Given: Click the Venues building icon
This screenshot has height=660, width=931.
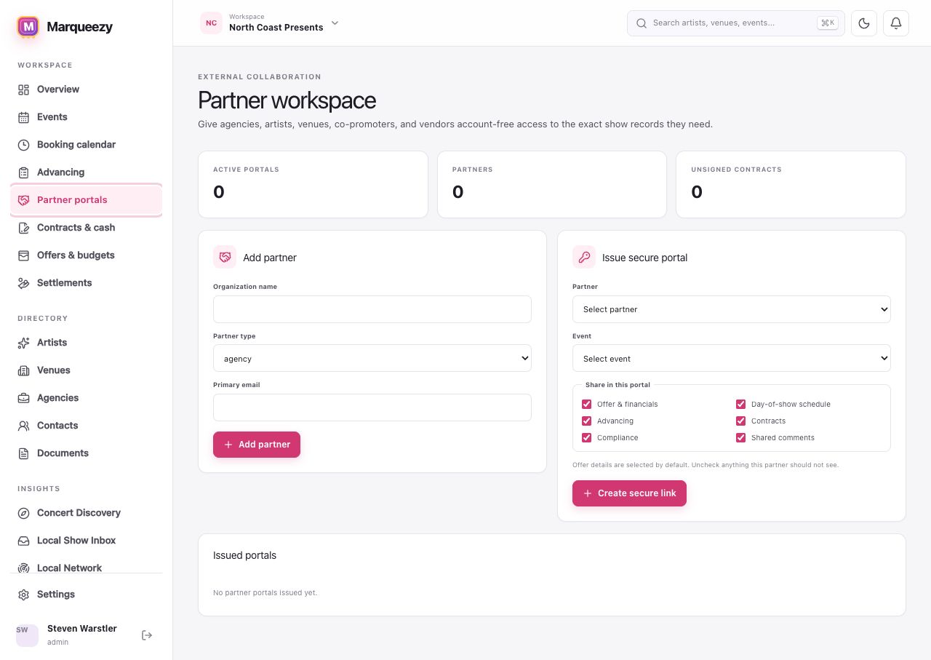Looking at the screenshot, I should [23, 370].
